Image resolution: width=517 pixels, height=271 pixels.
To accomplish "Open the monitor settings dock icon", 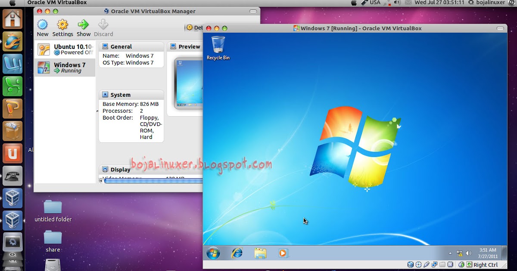I will (12, 242).
